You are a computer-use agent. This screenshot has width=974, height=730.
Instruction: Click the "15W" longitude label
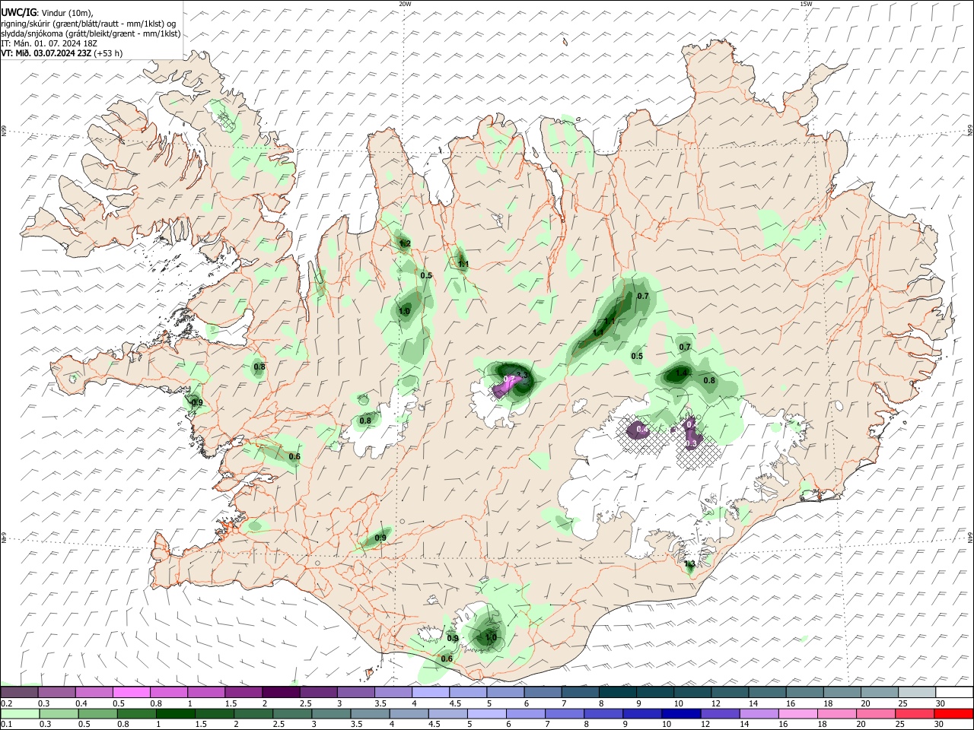pos(806,4)
